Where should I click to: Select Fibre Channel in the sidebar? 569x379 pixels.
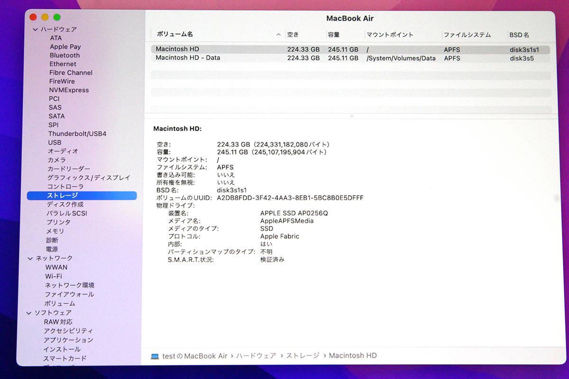(x=71, y=72)
